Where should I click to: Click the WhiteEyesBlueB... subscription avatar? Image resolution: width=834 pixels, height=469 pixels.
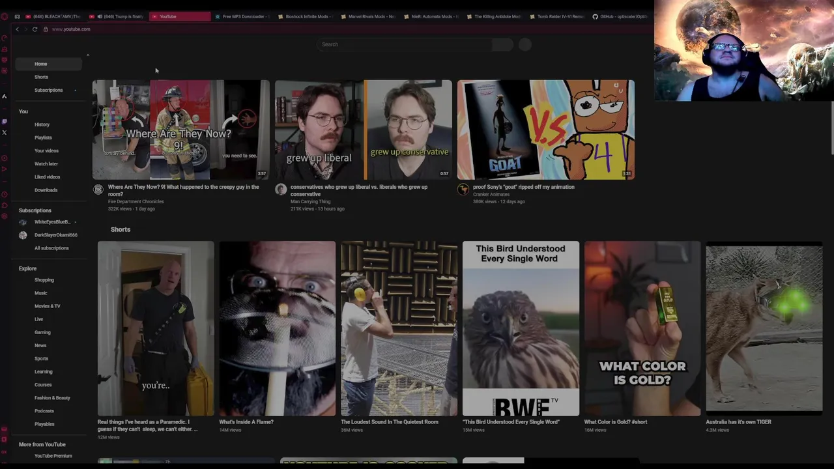[23, 222]
